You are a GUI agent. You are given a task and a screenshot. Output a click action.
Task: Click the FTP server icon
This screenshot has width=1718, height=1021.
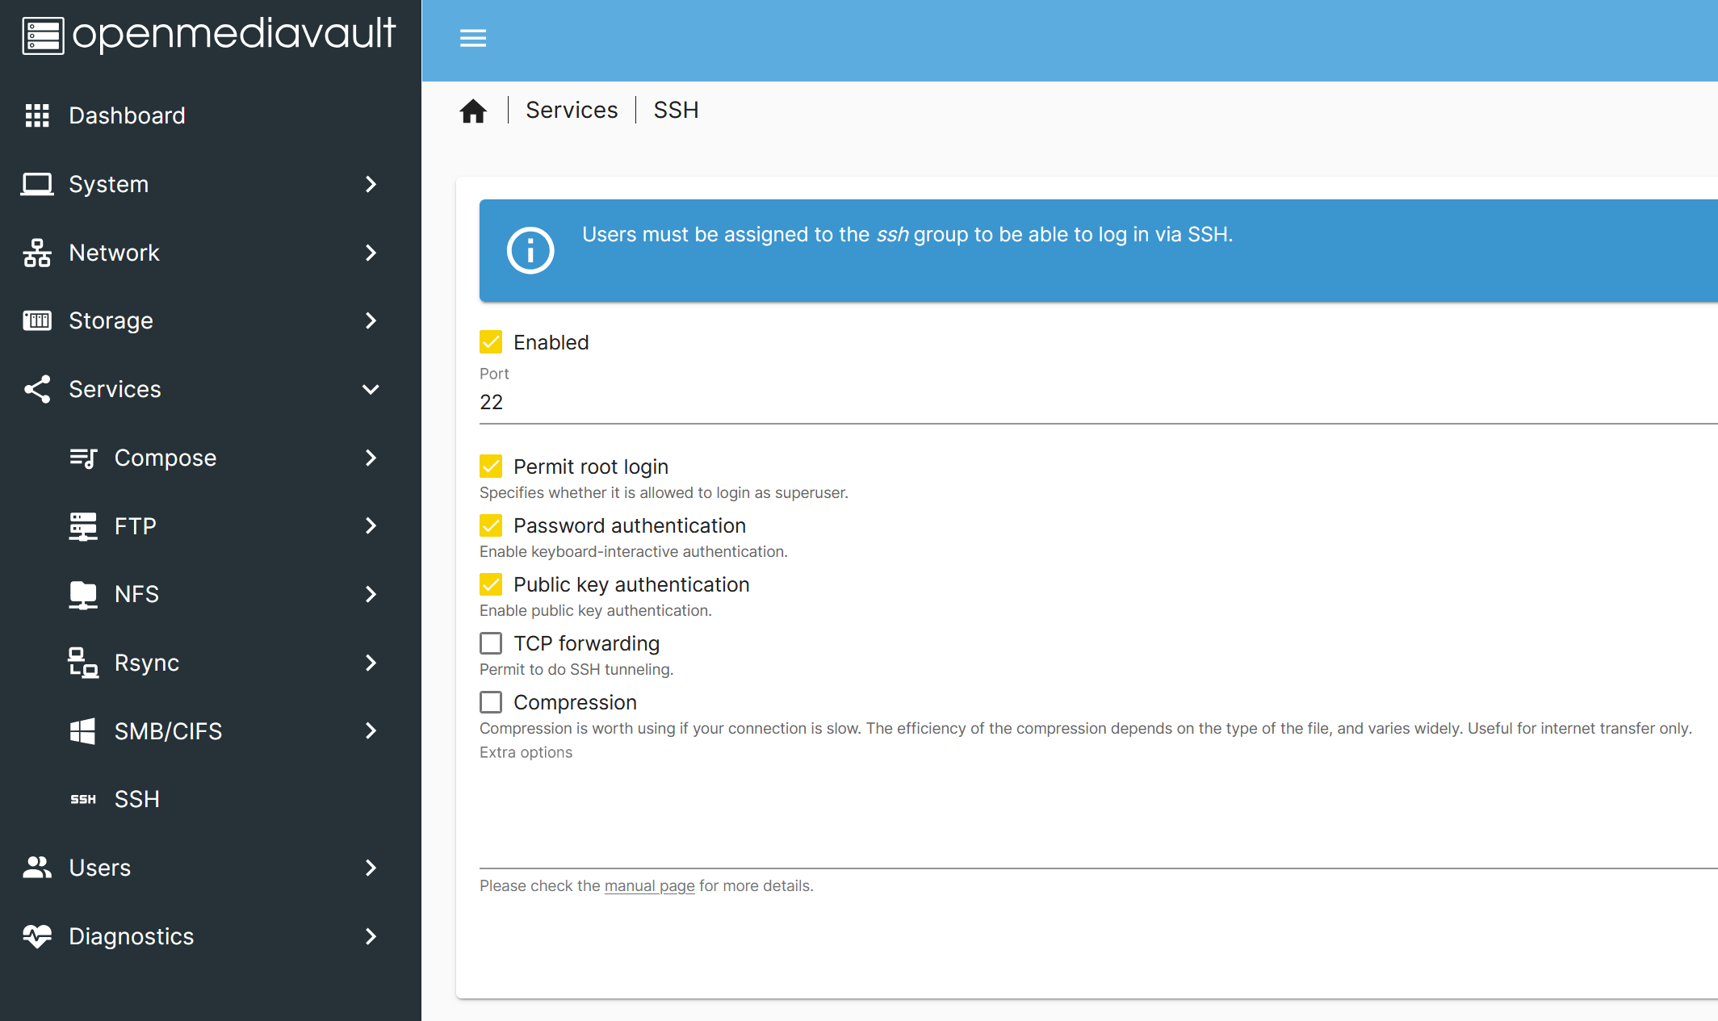click(83, 526)
